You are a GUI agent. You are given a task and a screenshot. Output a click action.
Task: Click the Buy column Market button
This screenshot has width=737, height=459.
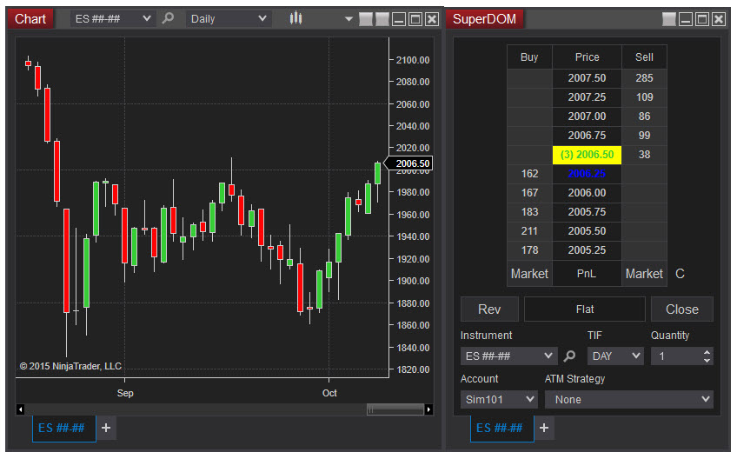529,274
